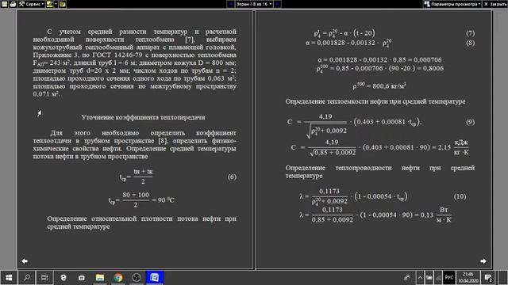Click heading 'Уточнение коэффициента теплопередачи'

[x=143, y=117]
